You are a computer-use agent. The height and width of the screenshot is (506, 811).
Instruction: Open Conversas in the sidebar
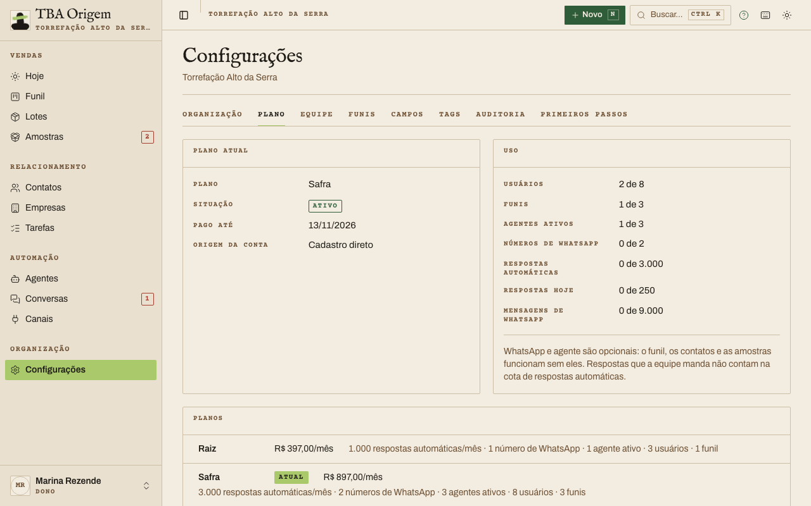81,299
